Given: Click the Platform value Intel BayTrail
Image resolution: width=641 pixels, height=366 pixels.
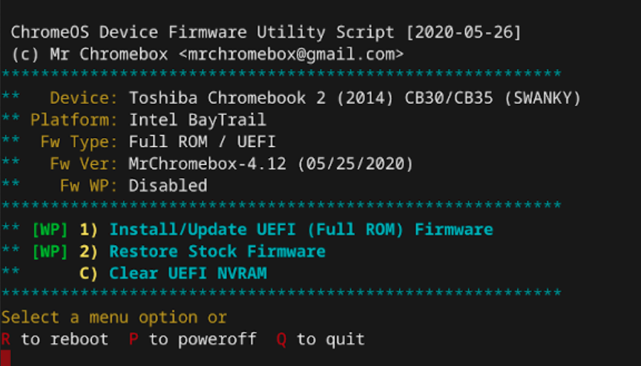Looking at the screenshot, I should click(x=197, y=120).
